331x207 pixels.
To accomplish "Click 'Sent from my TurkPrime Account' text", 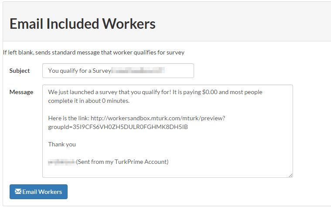I will tap(123, 162).
